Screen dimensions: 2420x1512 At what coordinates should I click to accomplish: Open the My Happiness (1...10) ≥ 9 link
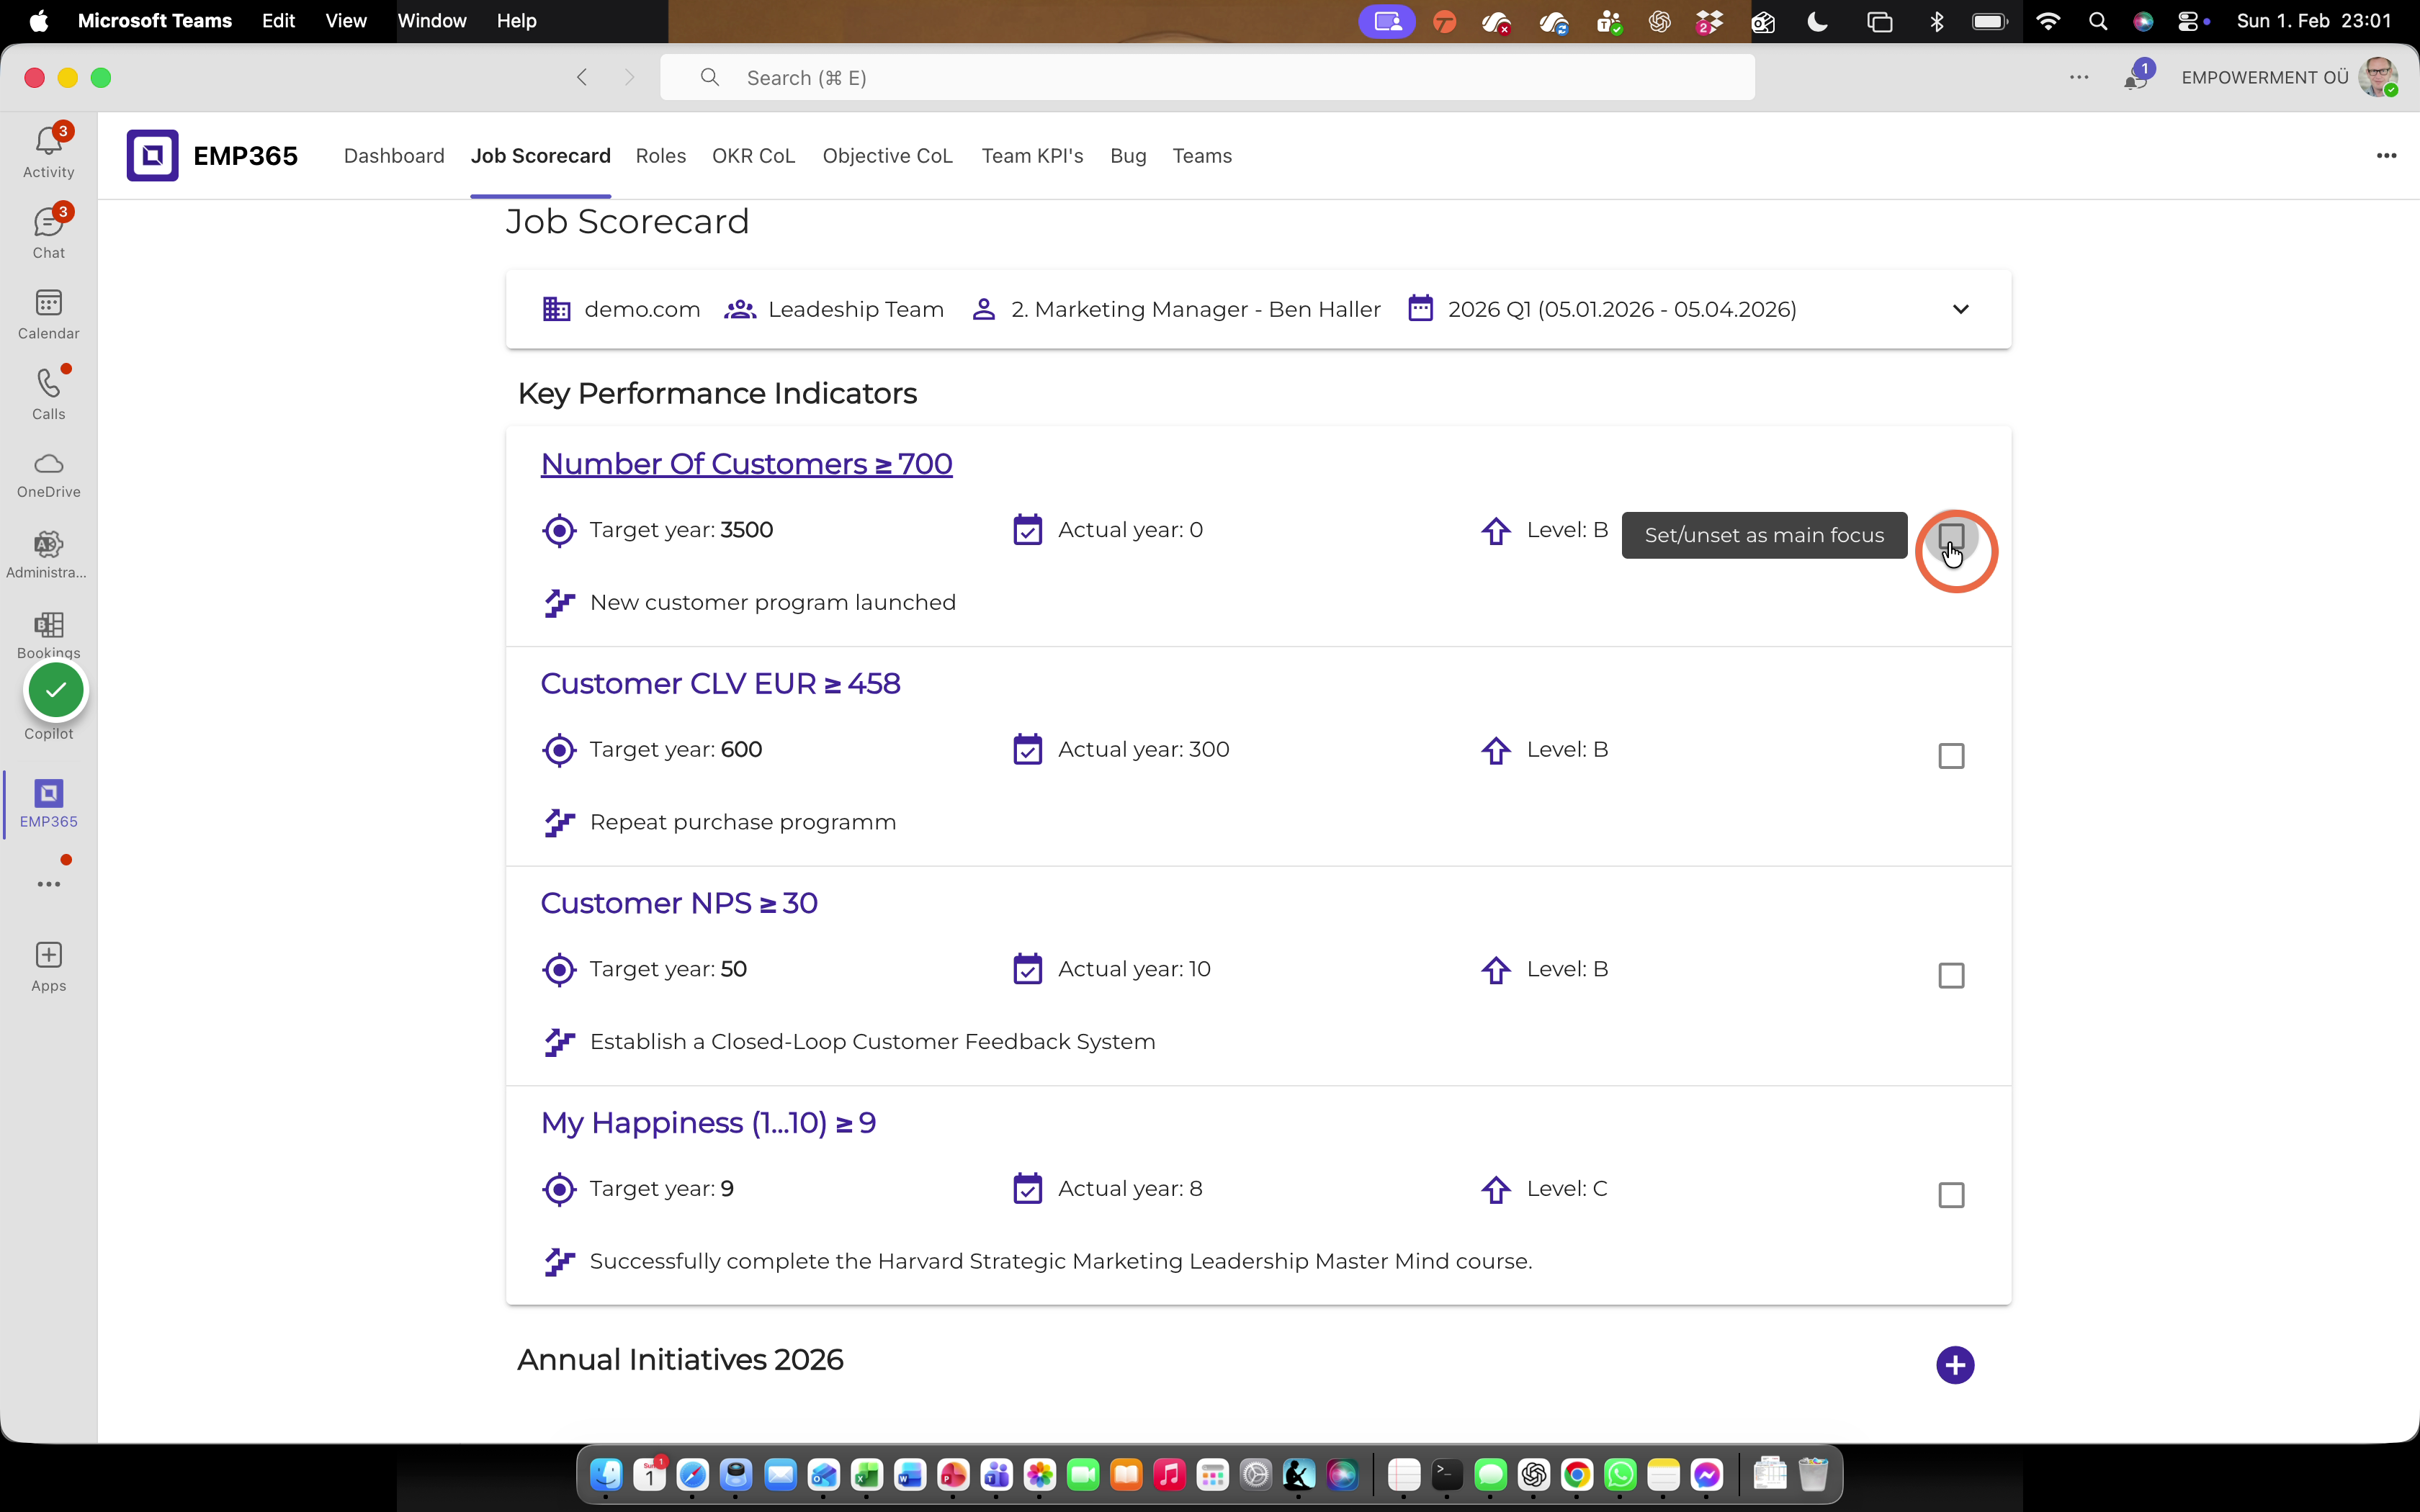pyautogui.click(x=708, y=1123)
